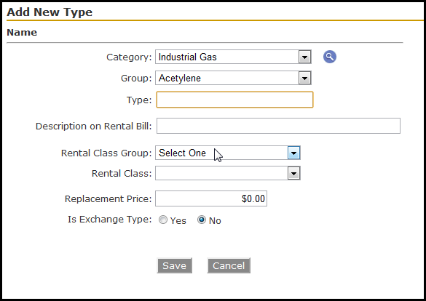Focus the Type text field
426x301 pixels.
[234, 100]
